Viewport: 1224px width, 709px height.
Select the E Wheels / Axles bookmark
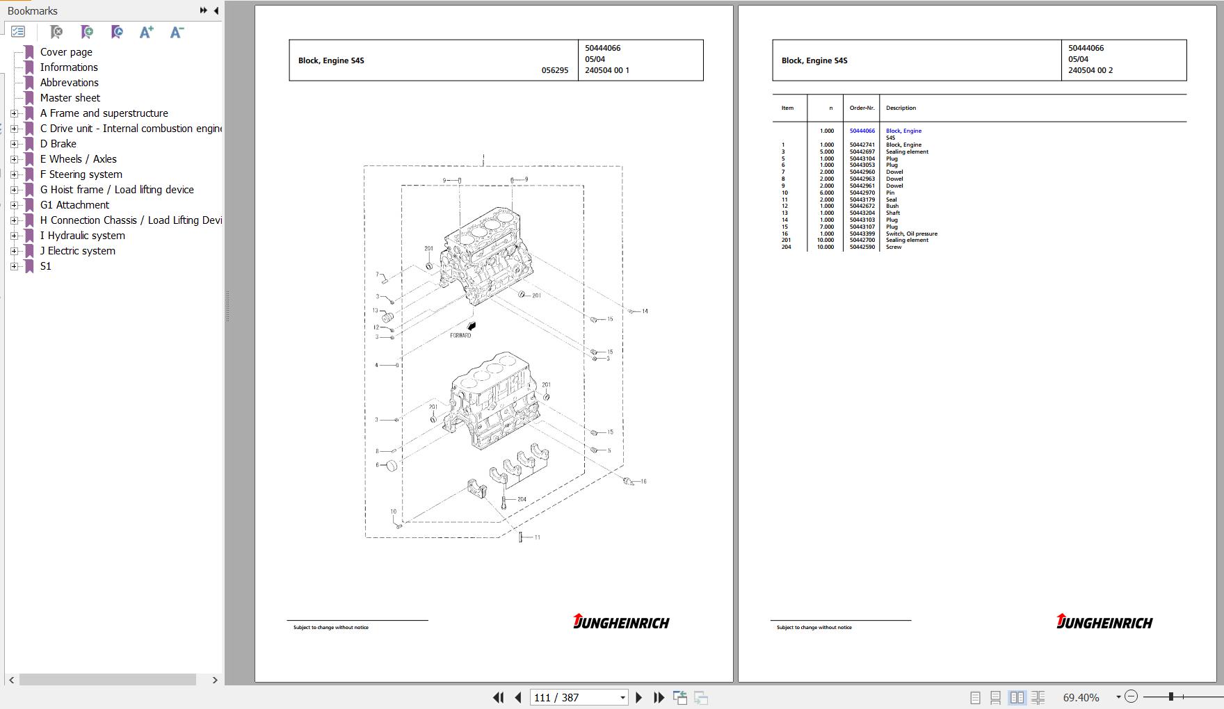(79, 159)
